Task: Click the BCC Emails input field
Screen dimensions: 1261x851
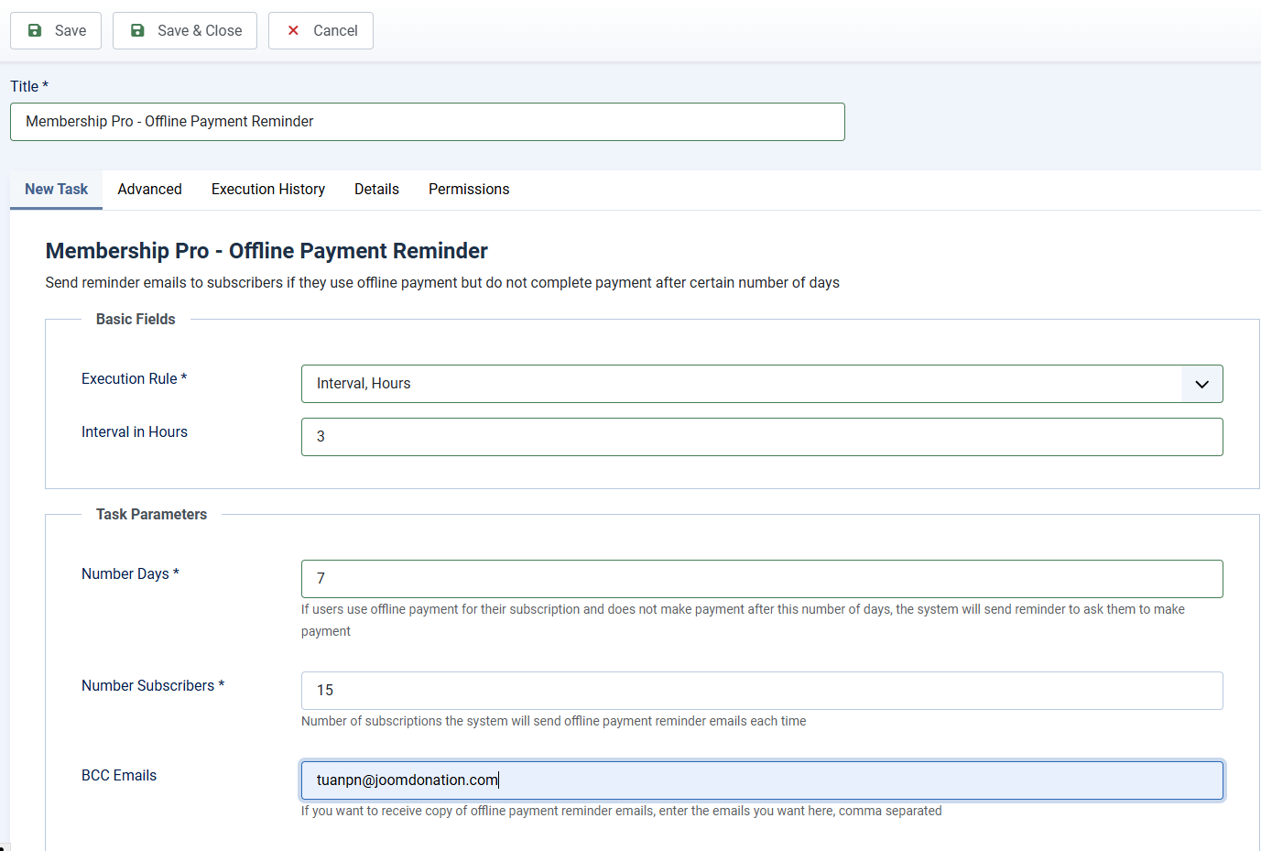Action: click(762, 780)
